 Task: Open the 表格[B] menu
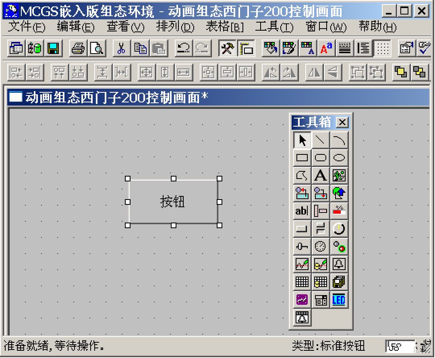224,27
